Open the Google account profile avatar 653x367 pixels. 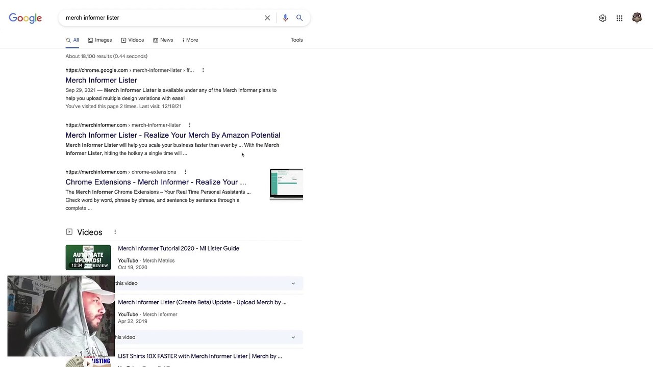(637, 18)
